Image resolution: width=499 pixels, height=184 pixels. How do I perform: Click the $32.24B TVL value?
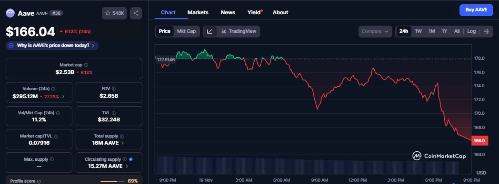(109, 120)
